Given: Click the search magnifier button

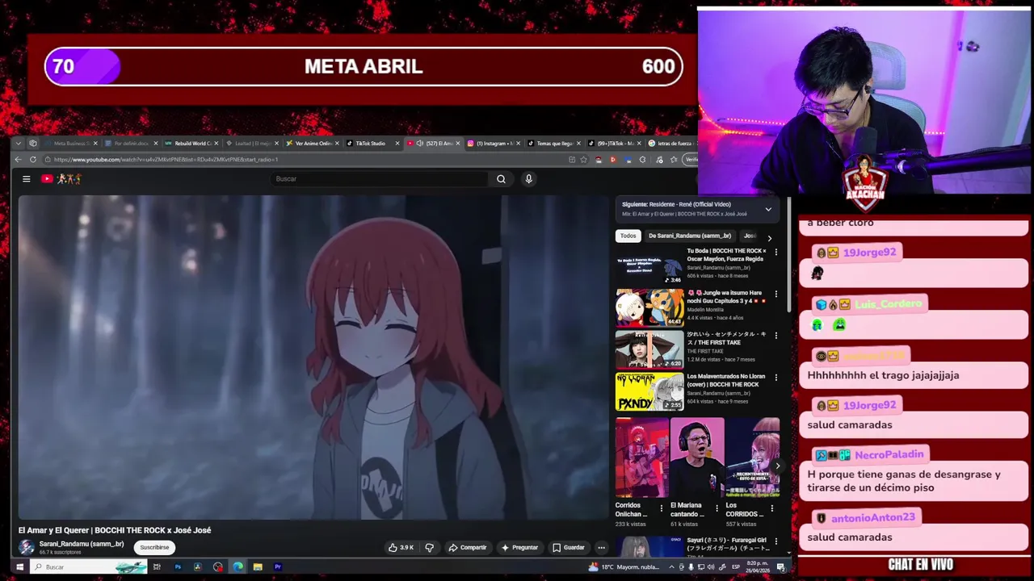Looking at the screenshot, I should click(x=501, y=179).
